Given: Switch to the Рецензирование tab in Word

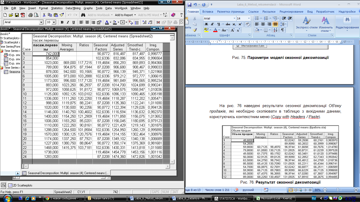Looking at the screenshot, I should [x=291, y=12].
